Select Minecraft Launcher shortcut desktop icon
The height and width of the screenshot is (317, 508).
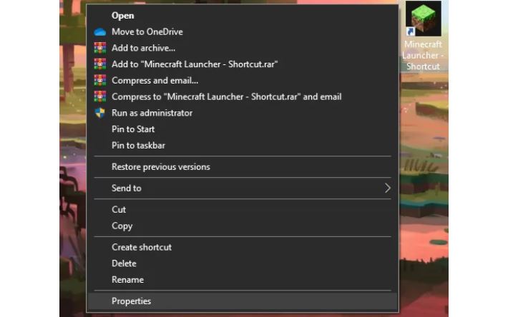tap(423, 19)
